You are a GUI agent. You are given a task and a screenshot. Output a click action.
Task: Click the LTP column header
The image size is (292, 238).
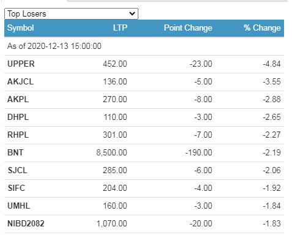[x=120, y=28]
